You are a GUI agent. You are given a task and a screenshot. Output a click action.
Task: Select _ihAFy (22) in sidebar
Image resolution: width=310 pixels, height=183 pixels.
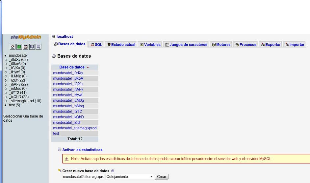[x=18, y=84]
